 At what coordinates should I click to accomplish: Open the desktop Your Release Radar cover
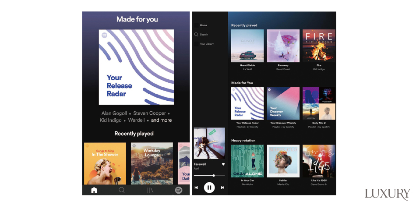(x=247, y=103)
